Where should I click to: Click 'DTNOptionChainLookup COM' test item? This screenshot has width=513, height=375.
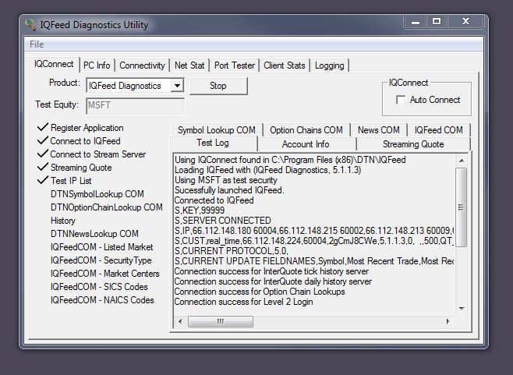click(x=107, y=207)
